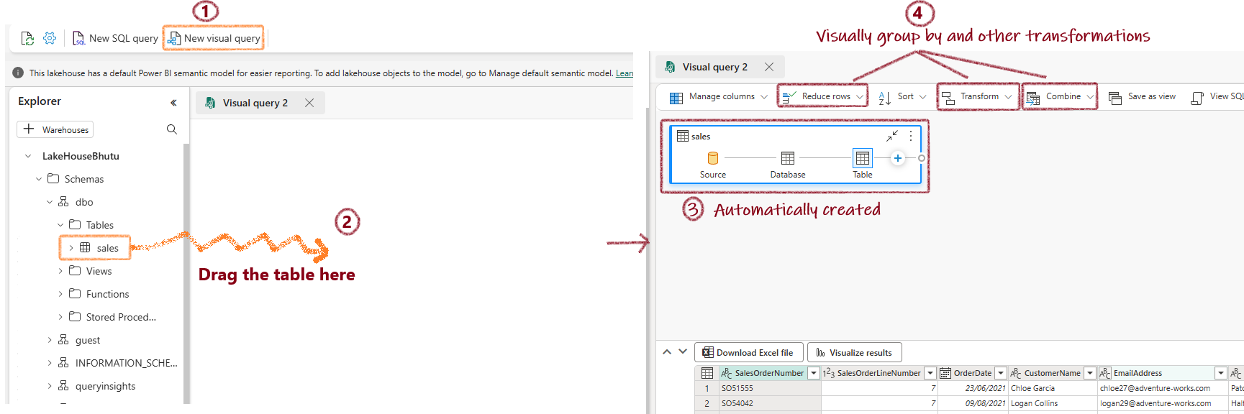This screenshot has width=1244, height=414.
Task: Open the Manage columns dropdown
Action: tap(718, 96)
